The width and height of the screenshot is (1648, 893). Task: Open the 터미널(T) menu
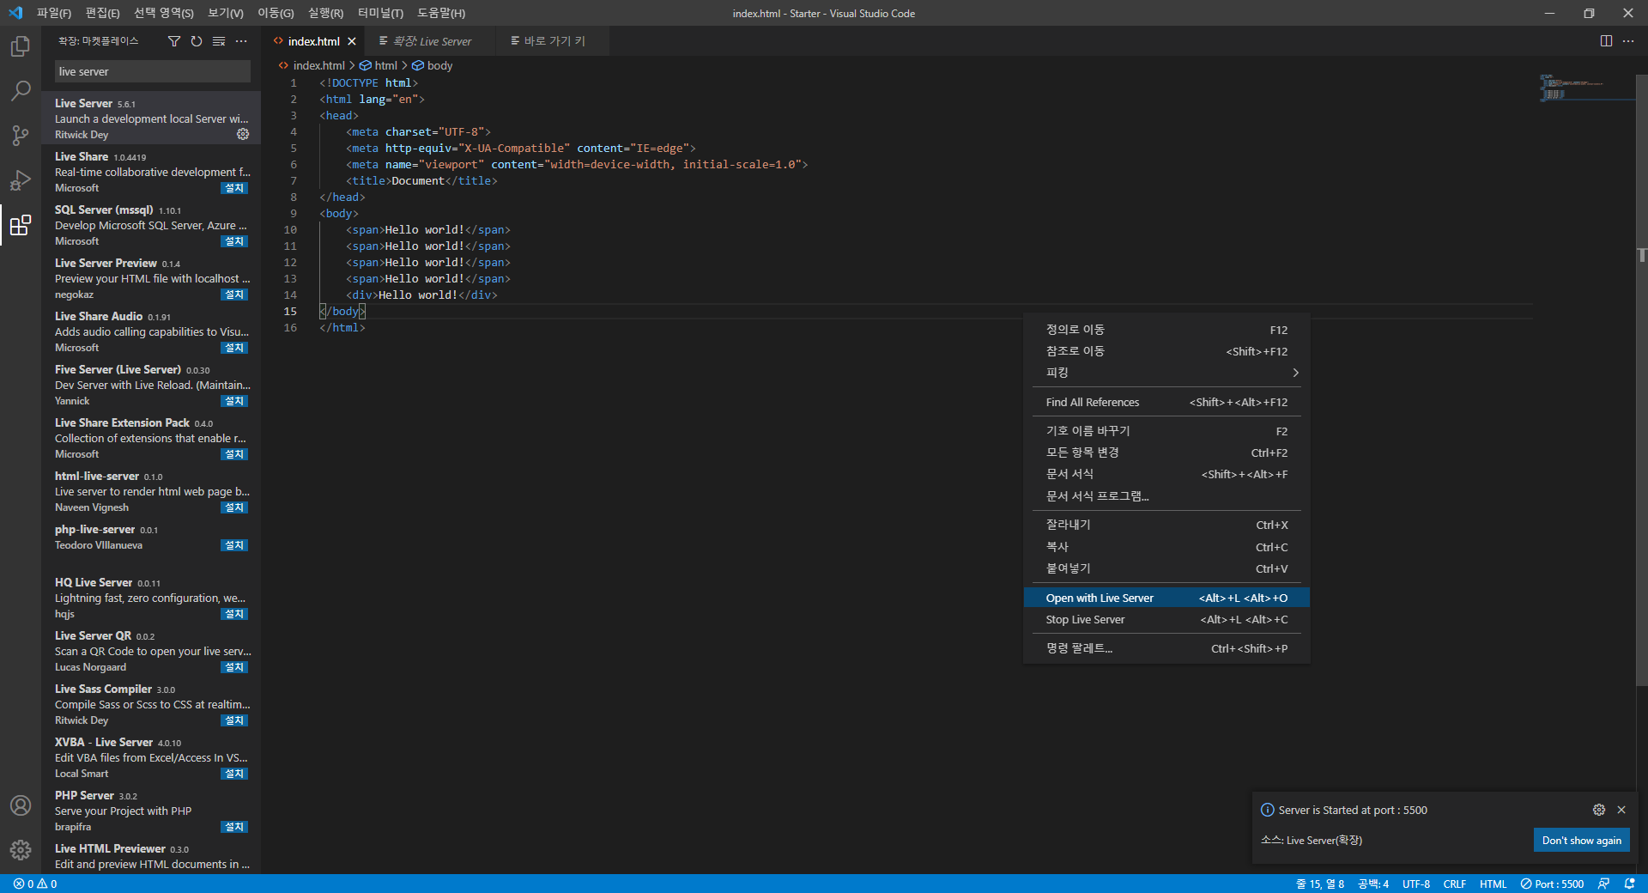380,13
